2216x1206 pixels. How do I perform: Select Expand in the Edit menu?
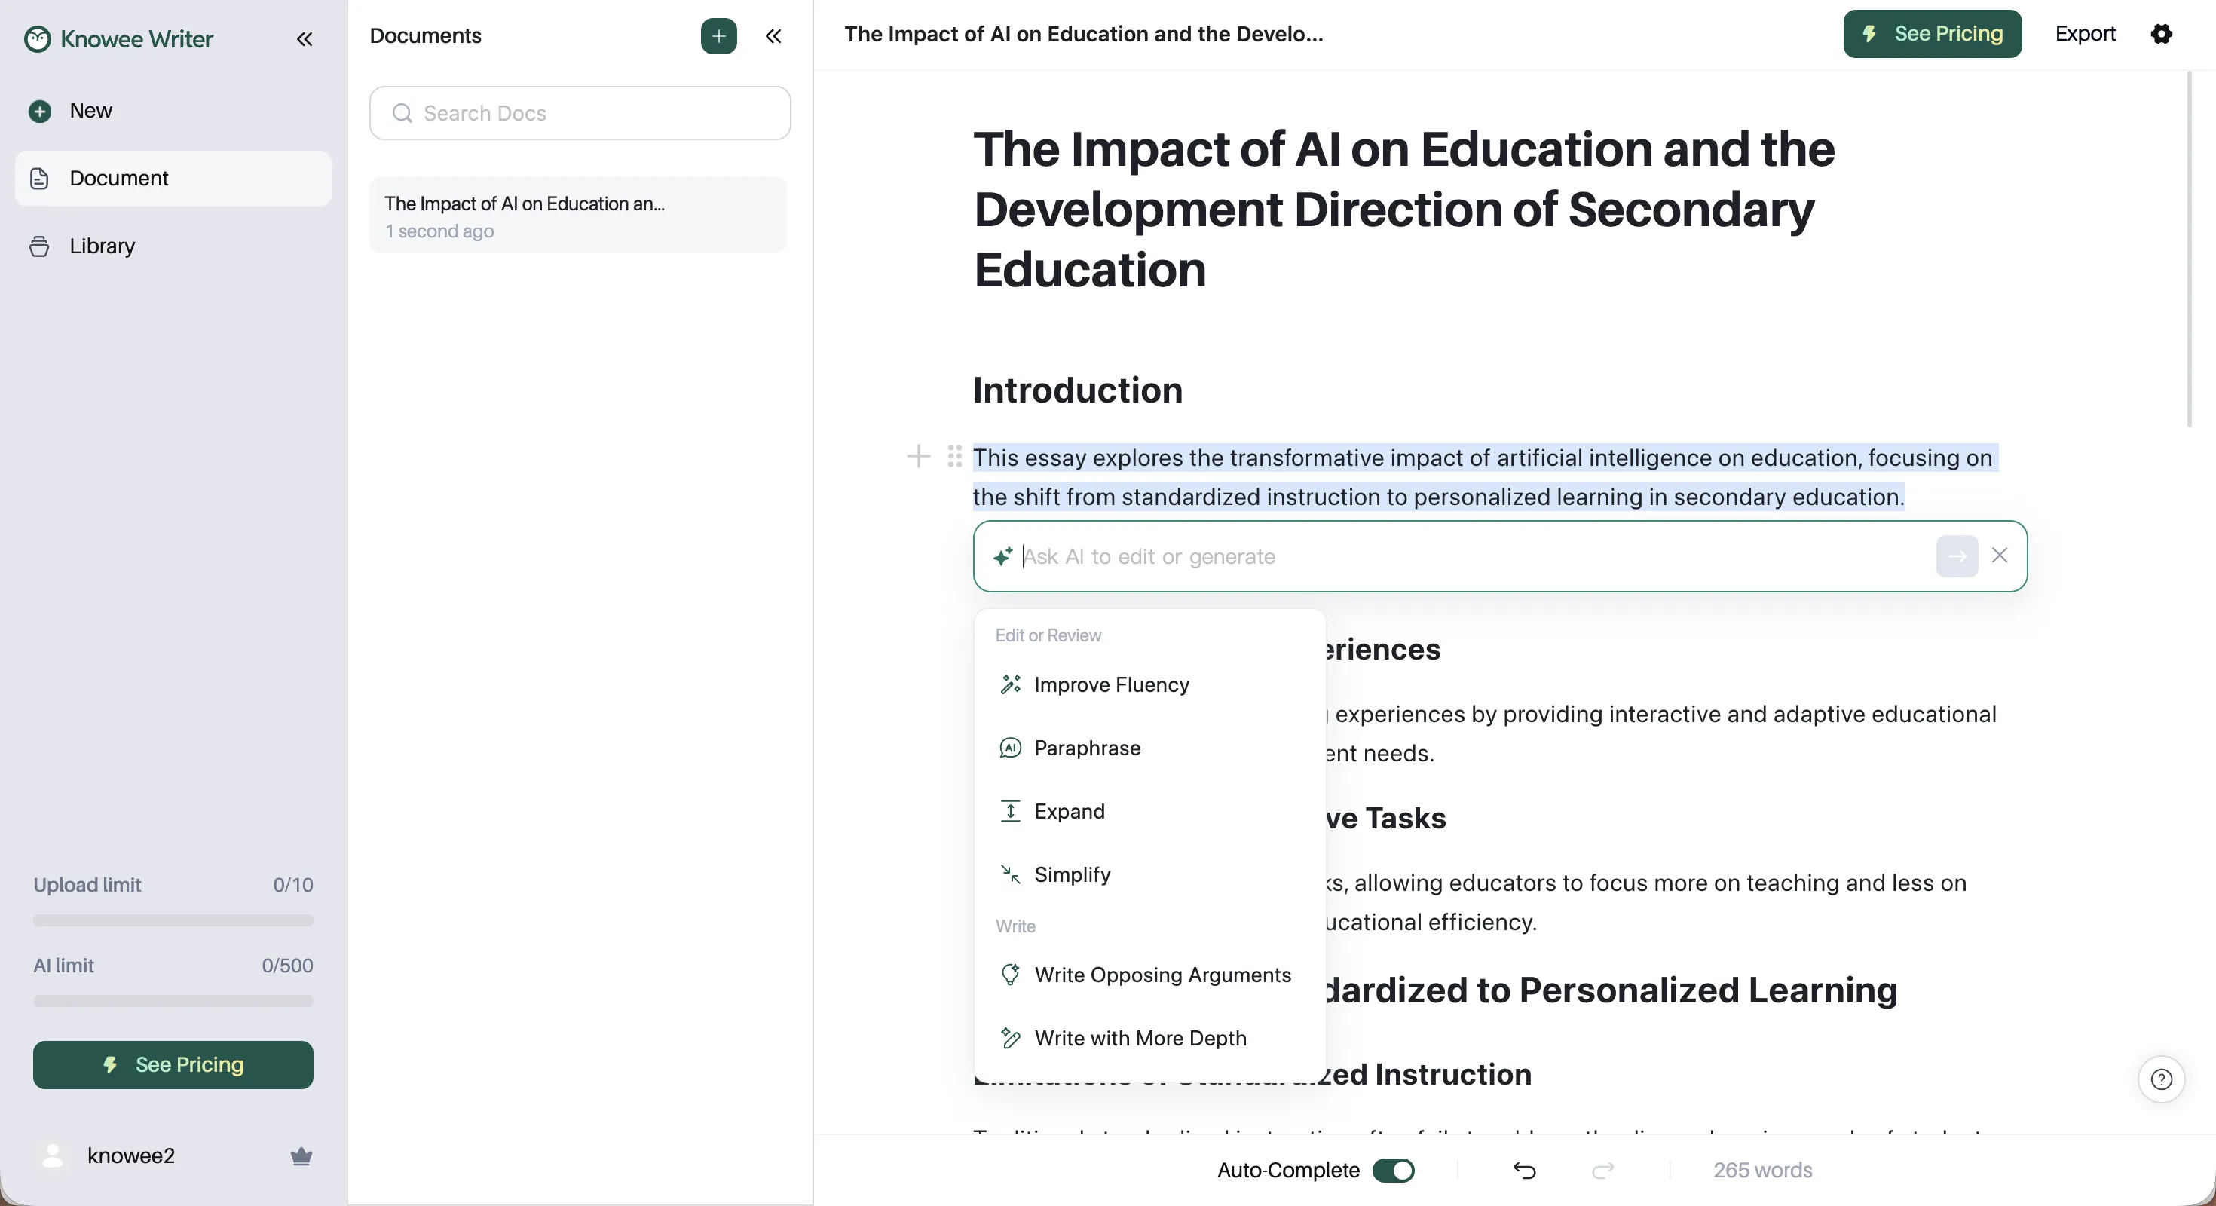(x=1070, y=811)
